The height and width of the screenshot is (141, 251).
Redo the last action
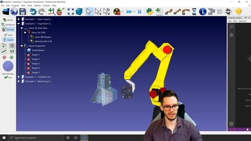tap(42, 12)
